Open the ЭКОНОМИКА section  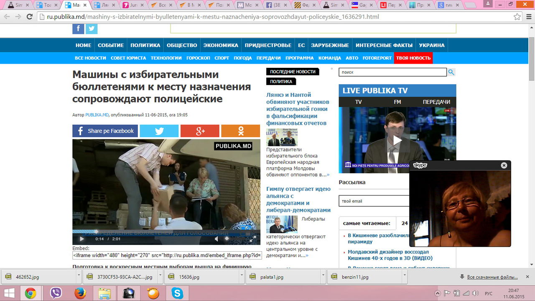coord(221,45)
